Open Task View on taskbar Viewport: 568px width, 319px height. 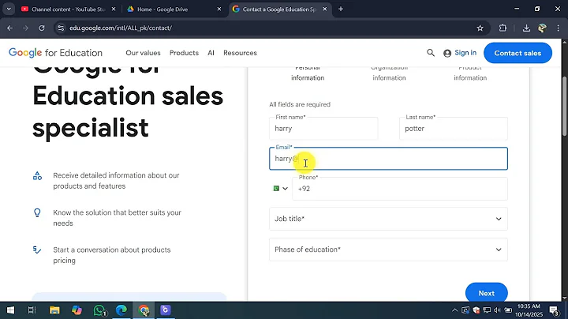click(x=32, y=310)
